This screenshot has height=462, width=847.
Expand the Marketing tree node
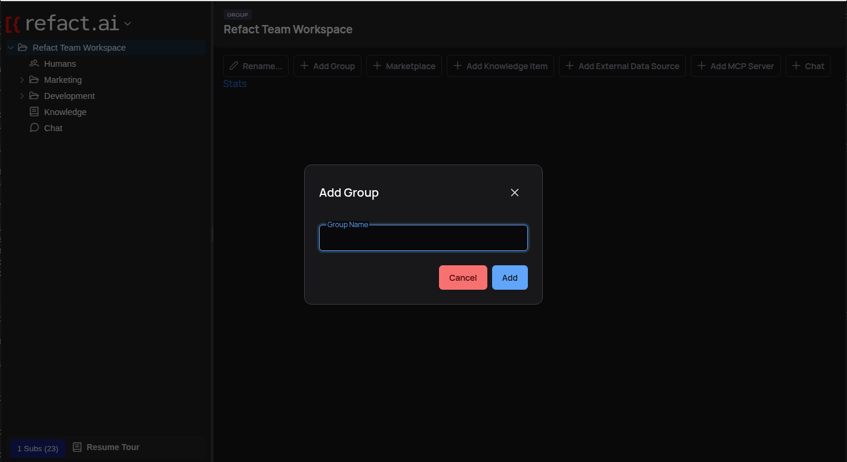coord(22,79)
